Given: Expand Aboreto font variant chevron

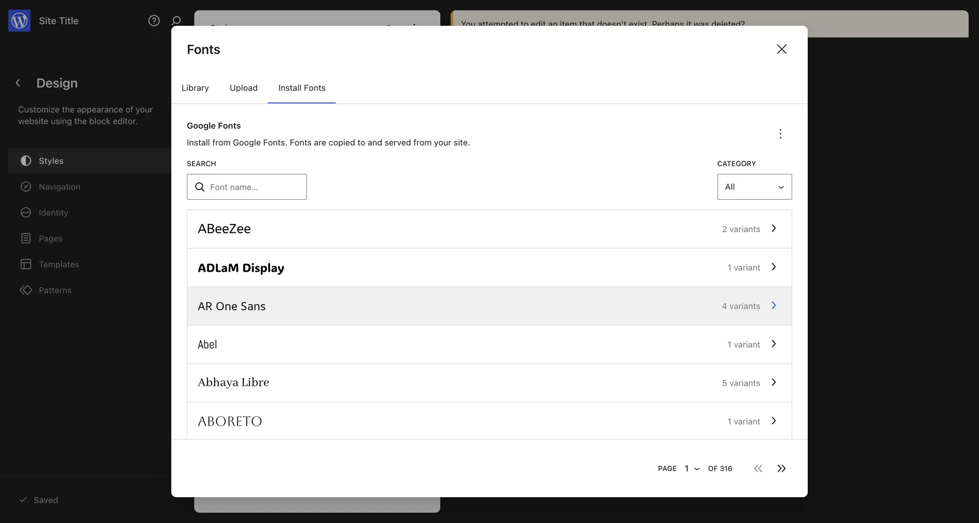Looking at the screenshot, I should coord(774,421).
